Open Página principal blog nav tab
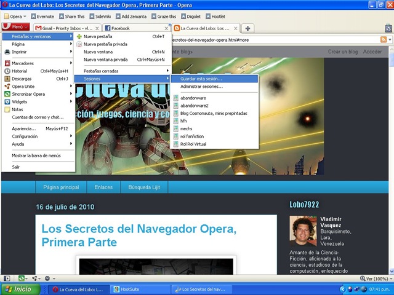The image size is (394, 295). [61, 187]
